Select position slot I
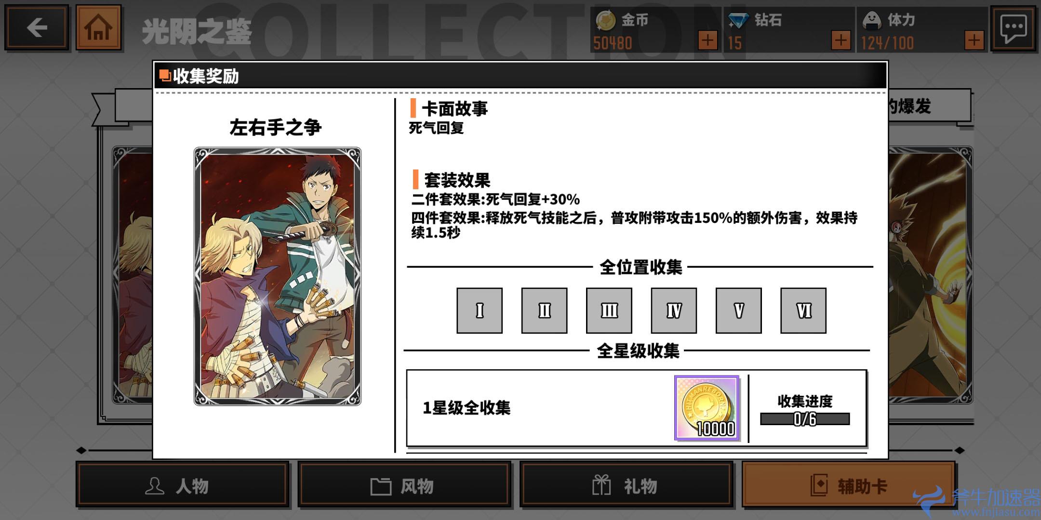This screenshot has height=520, width=1041. coord(480,311)
